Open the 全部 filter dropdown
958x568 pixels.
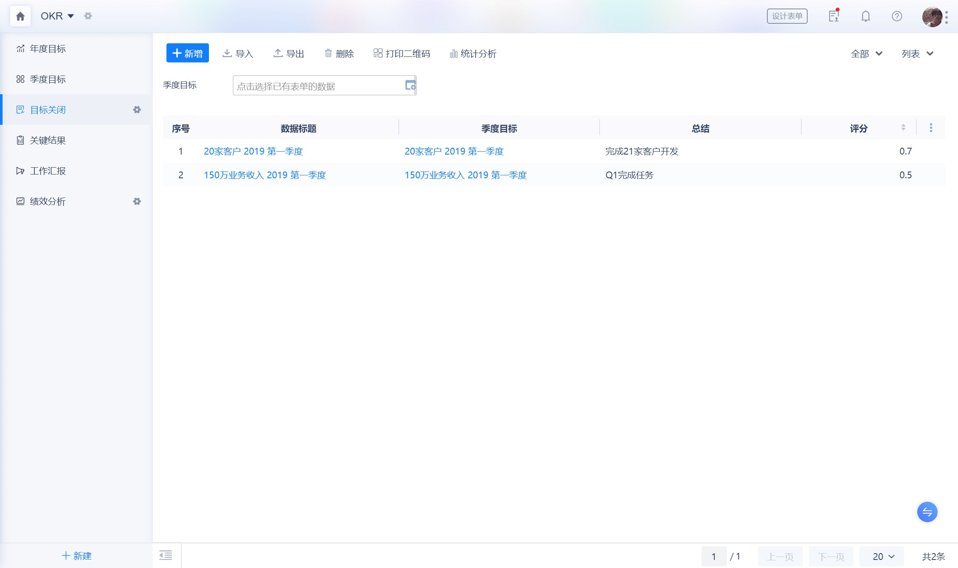click(867, 53)
